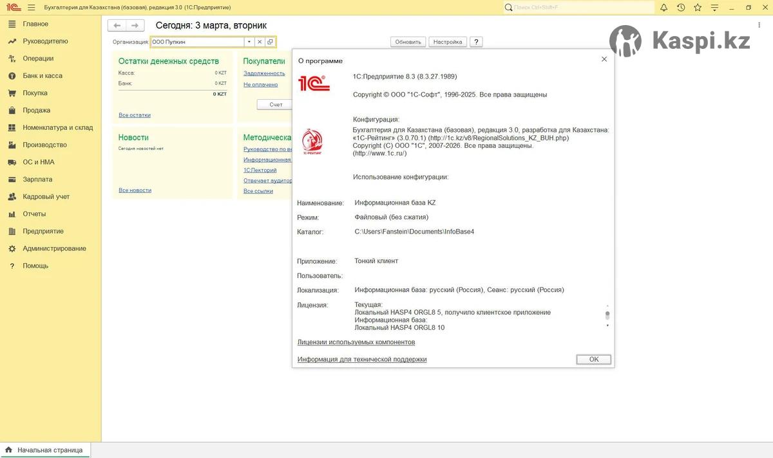
Task: Close the О программе dialog
Action: coord(604,59)
